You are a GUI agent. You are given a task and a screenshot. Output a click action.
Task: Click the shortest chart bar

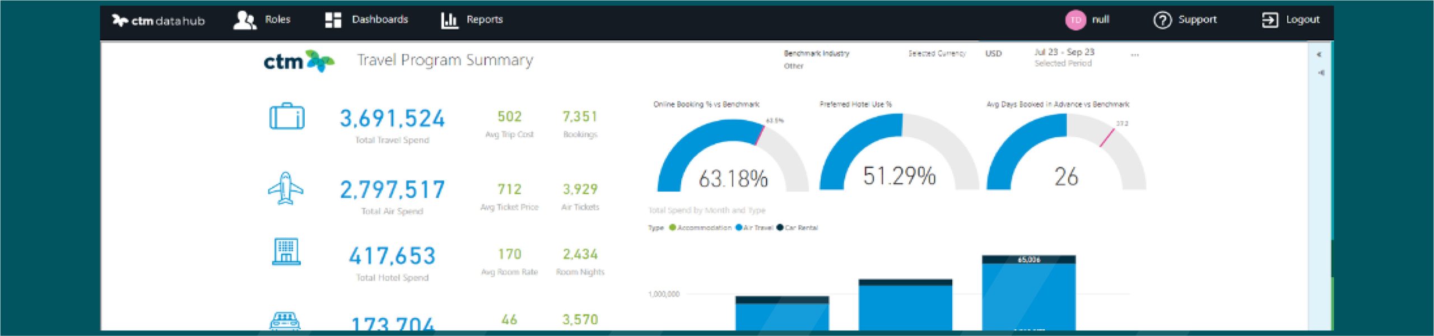click(782, 314)
